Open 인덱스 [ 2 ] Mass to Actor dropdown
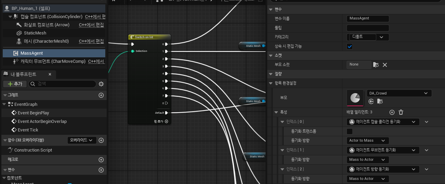 pyautogui.click(x=368, y=179)
